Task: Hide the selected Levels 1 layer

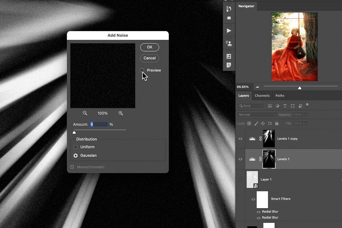Action: tap(240, 159)
